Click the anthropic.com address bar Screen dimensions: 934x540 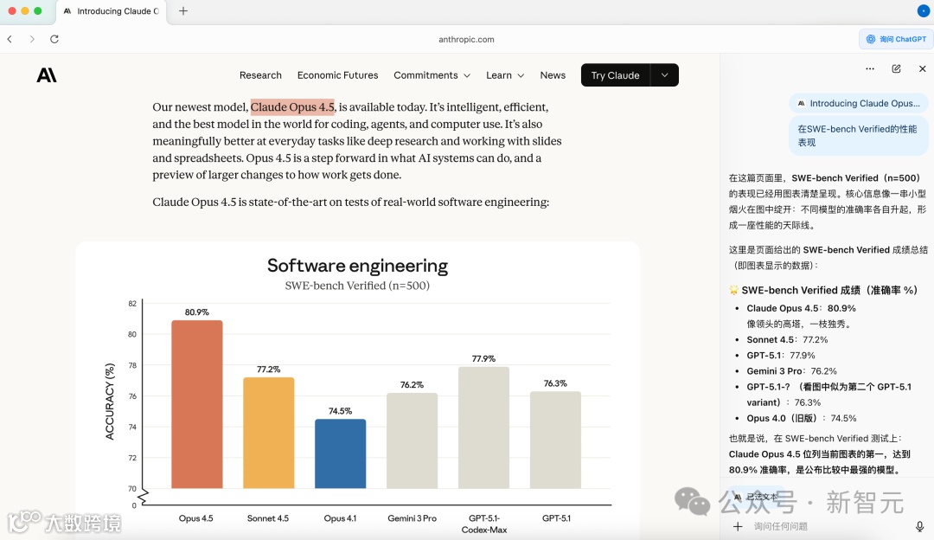point(466,39)
